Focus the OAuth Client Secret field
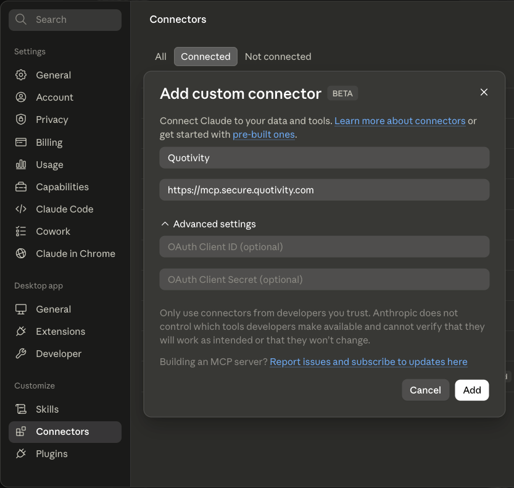The width and height of the screenshot is (514, 488). pyautogui.click(x=324, y=279)
